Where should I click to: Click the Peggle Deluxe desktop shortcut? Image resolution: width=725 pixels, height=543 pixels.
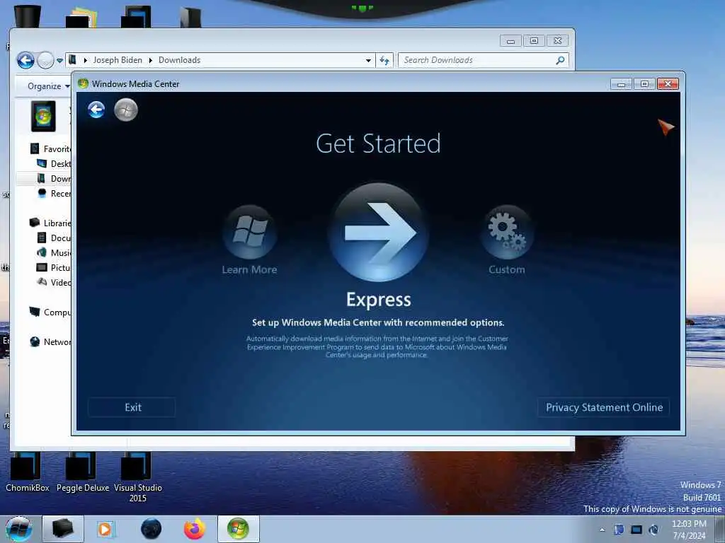pyautogui.click(x=82, y=472)
